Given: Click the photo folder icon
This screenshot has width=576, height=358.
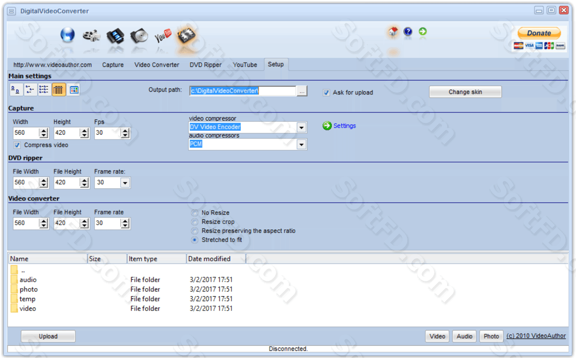Looking at the screenshot, I should tap(14, 289).
